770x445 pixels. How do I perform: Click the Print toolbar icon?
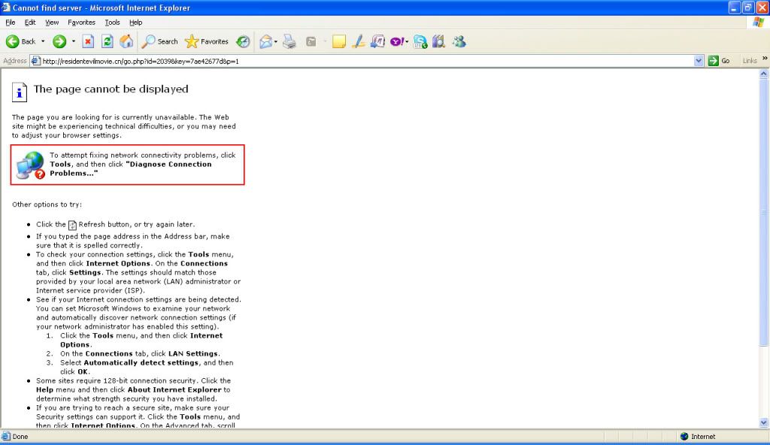point(290,41)
